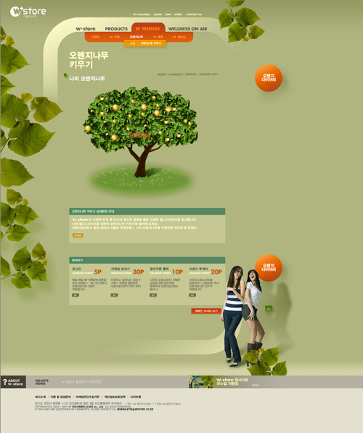Click the red campaign details button
The height and width of the screenshot is (433, 363).
[206, 311]
